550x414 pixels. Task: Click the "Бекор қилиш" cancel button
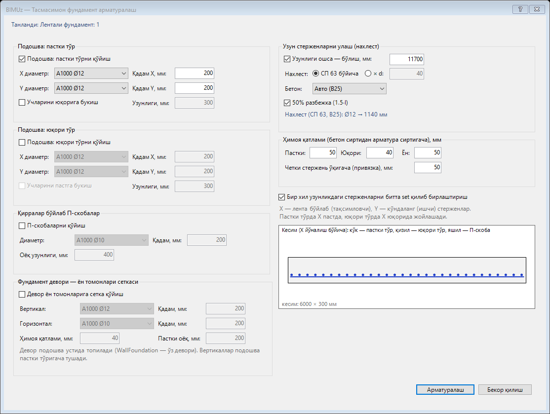tap(505, 390)
